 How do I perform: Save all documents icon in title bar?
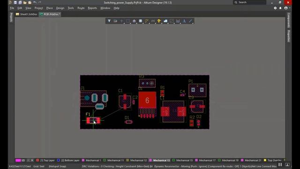(20, 2)
